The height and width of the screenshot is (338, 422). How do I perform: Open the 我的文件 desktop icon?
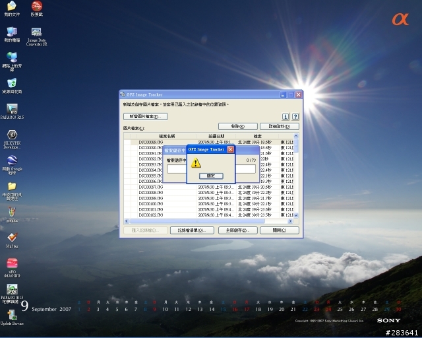pyautogui.click(x=12, y=9)
